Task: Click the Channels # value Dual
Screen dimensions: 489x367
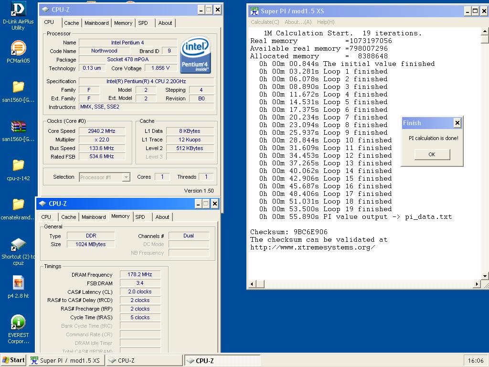Action: [188, 236]
